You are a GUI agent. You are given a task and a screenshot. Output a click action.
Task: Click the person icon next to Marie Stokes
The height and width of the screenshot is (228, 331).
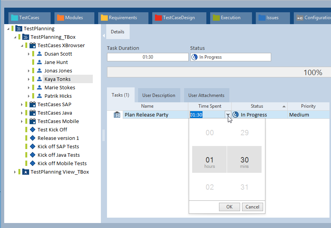tap(39, 88)
